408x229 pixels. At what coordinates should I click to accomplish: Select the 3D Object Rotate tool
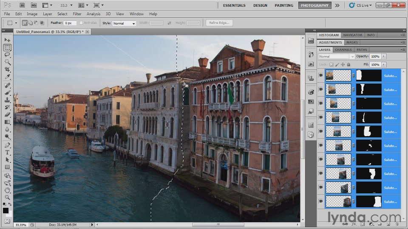(7, 176)
